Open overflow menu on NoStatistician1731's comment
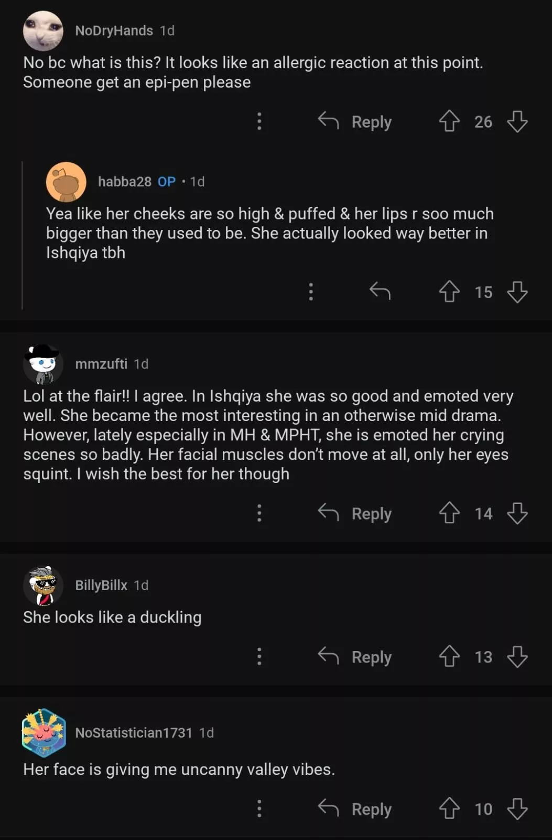 259,808
